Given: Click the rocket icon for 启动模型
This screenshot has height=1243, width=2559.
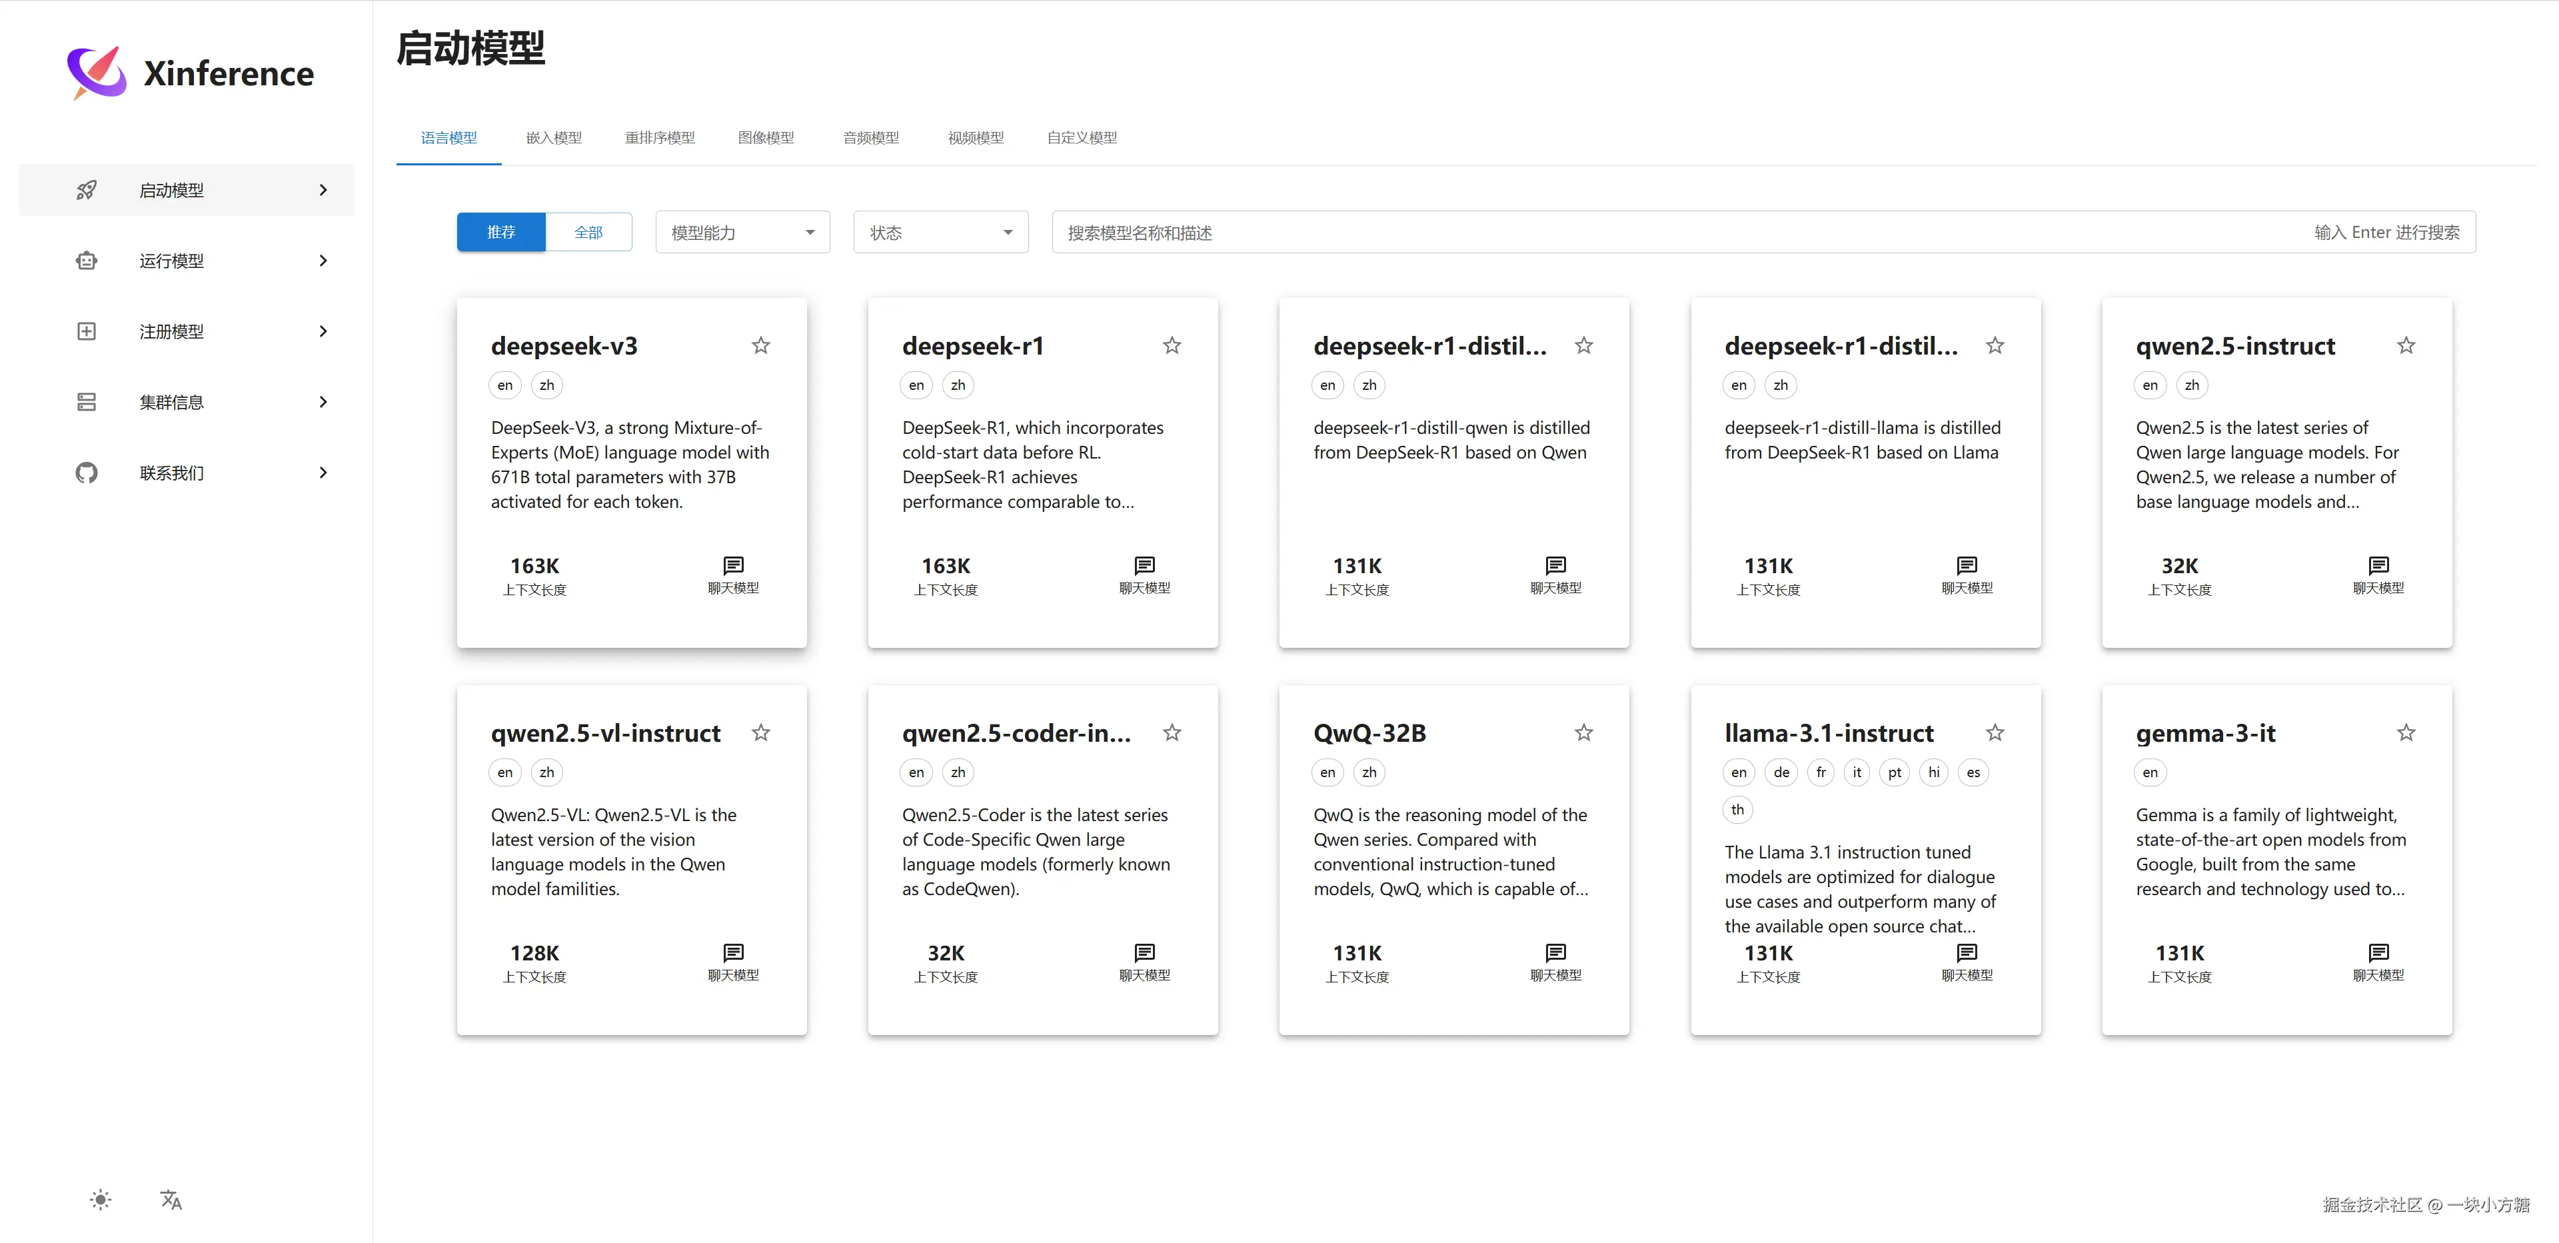Looking at the screenshot, I should (x=87, y=190).
